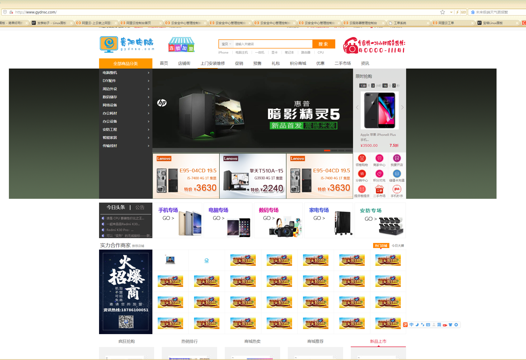Click the 贵阳电脑 site logo
This screenshot has width=526, height=360.
point(127,44)
